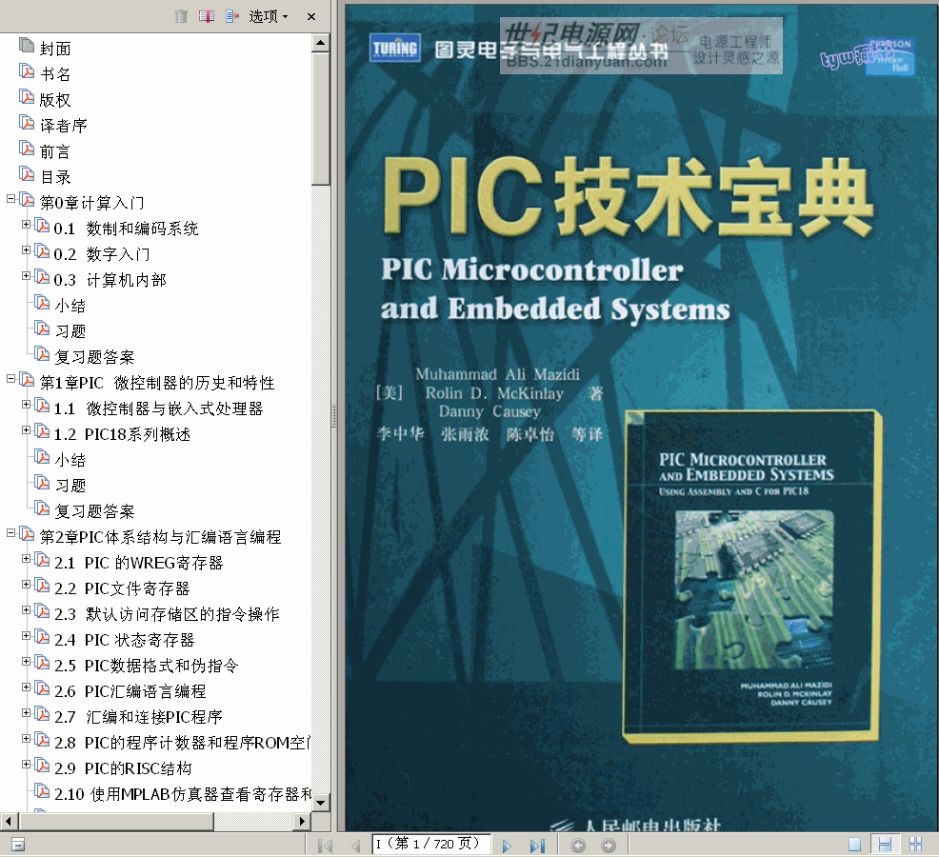Open the 版权 bookmark

click(55, 100)
